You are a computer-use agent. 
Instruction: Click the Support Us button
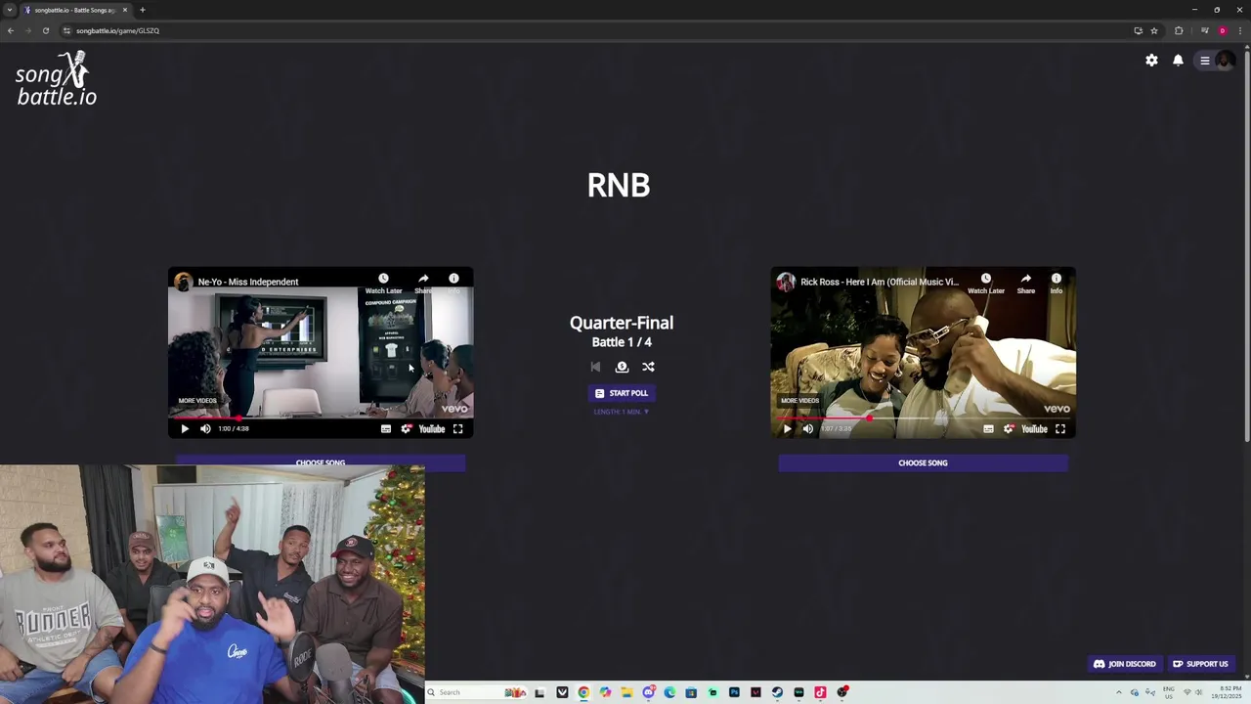(1201, 664)
